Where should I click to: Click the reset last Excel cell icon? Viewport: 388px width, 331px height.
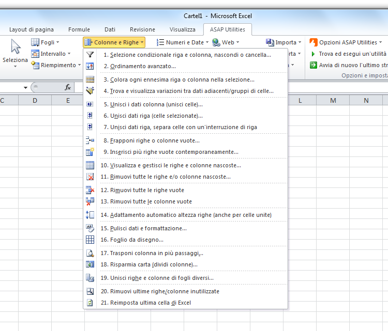point(90,303)
